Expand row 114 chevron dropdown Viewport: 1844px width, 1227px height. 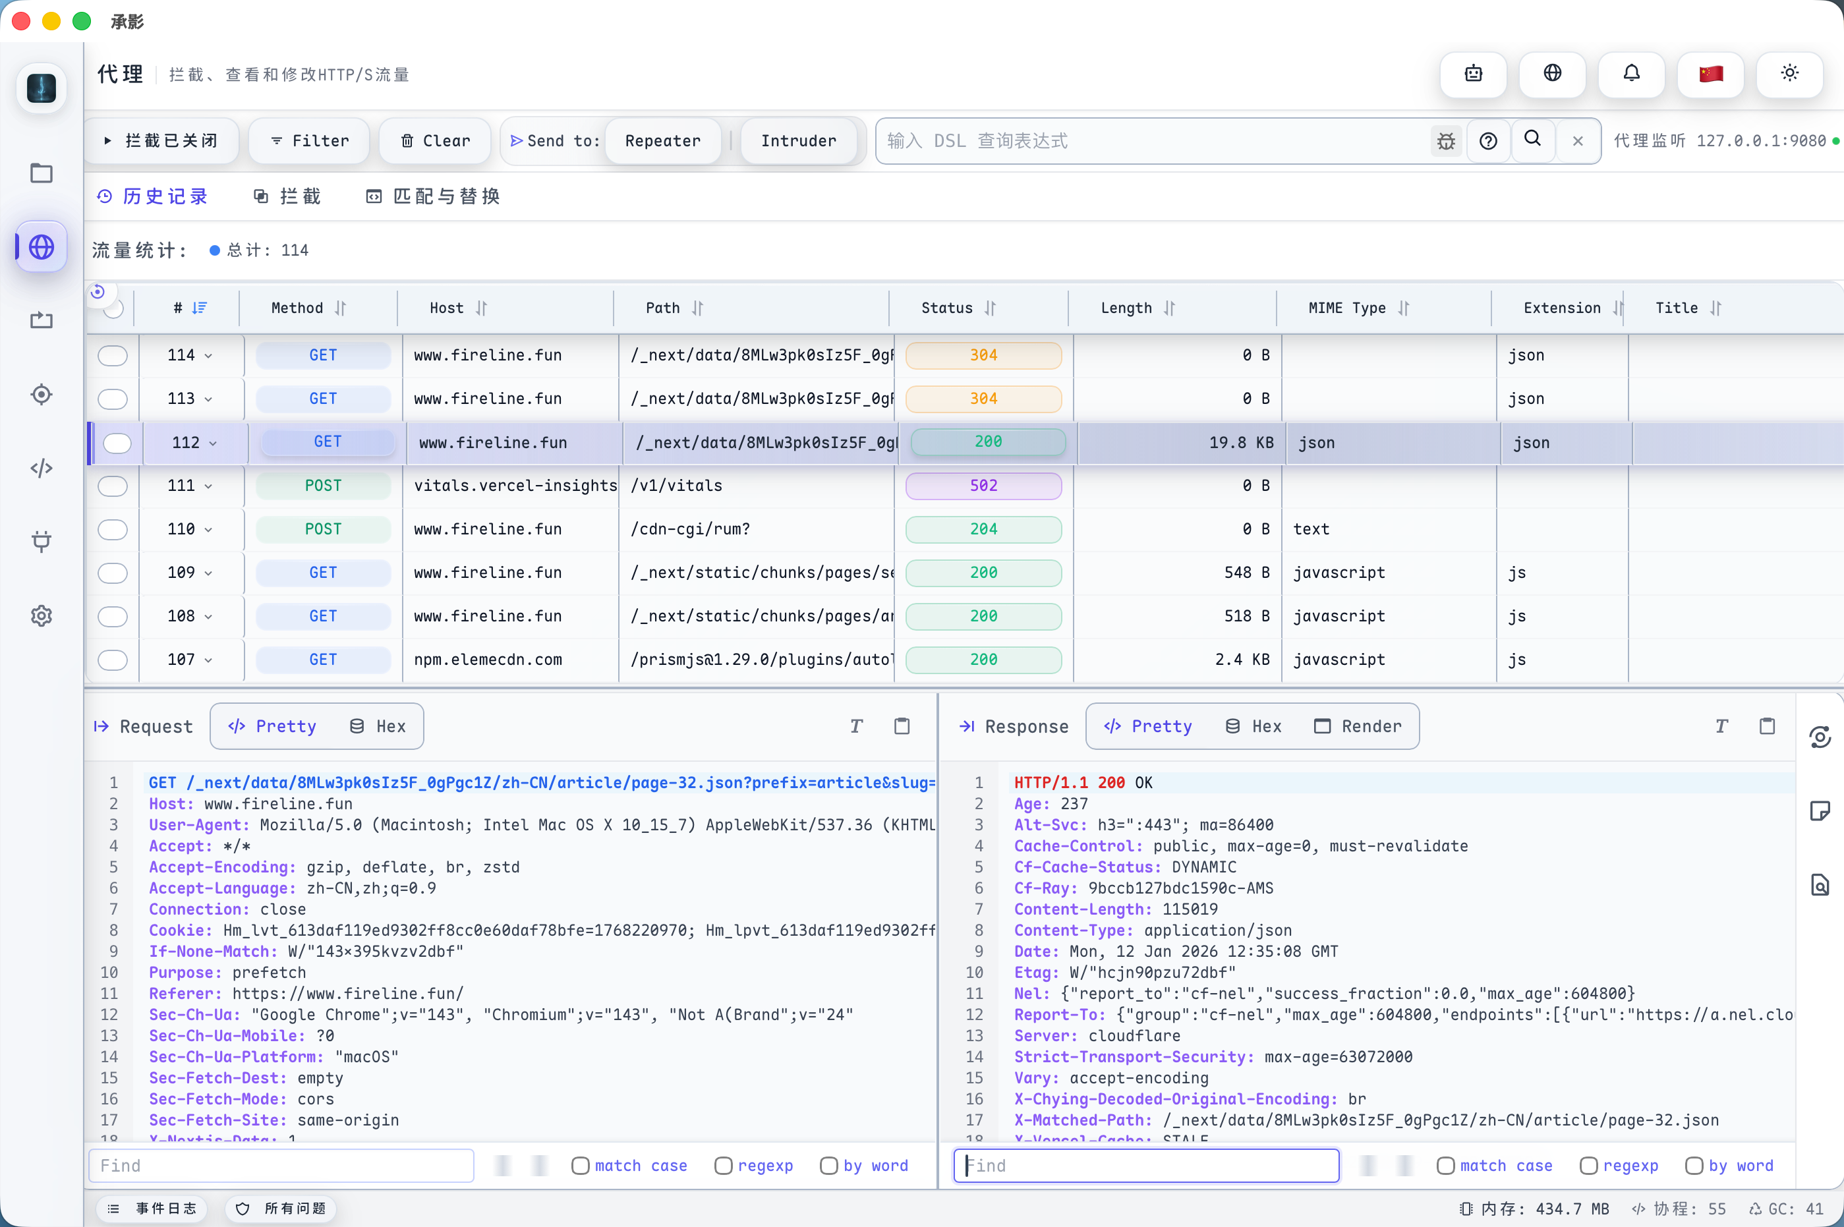209,356
